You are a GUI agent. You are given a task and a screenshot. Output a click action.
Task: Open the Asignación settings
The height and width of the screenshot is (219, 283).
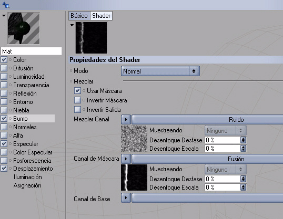[x=27, y=185]
